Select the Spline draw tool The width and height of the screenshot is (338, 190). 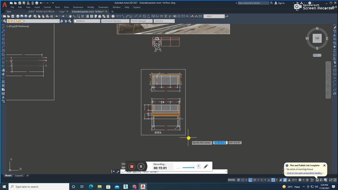pyautogui.click(x=3, y=58)
